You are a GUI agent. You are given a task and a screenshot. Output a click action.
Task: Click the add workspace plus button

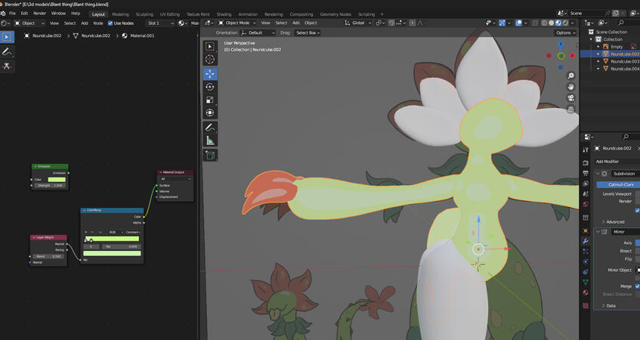coord(382,14)
